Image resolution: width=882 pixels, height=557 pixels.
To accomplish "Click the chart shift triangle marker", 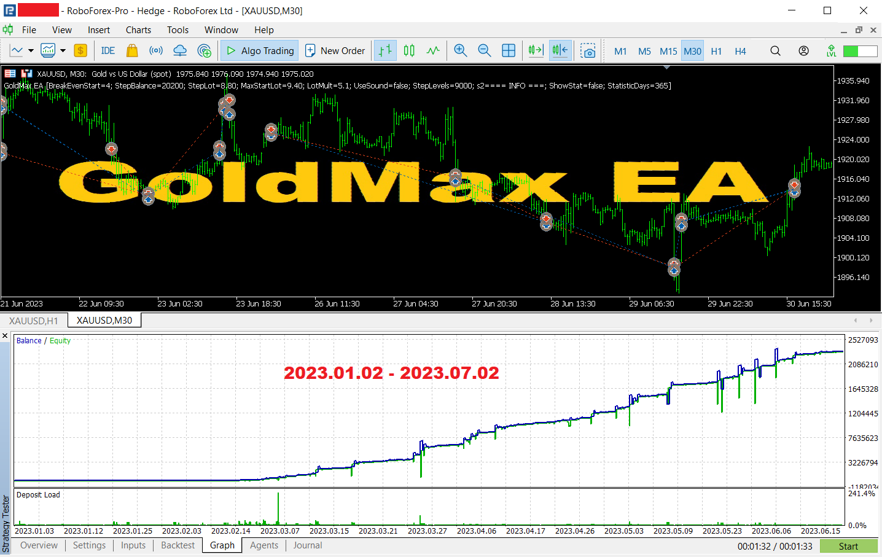I will (666, 68).
